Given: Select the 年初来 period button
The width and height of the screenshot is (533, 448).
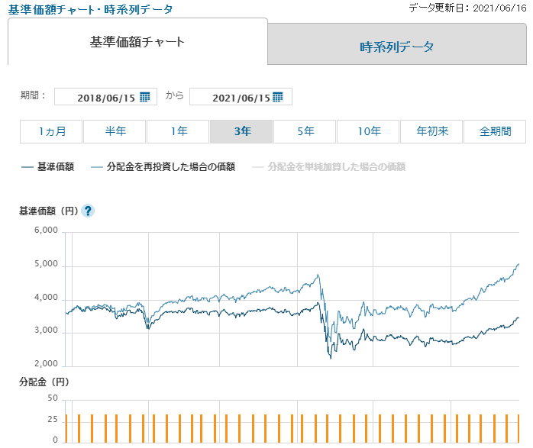Looking at the screenshot, I should tap(431, 131).
